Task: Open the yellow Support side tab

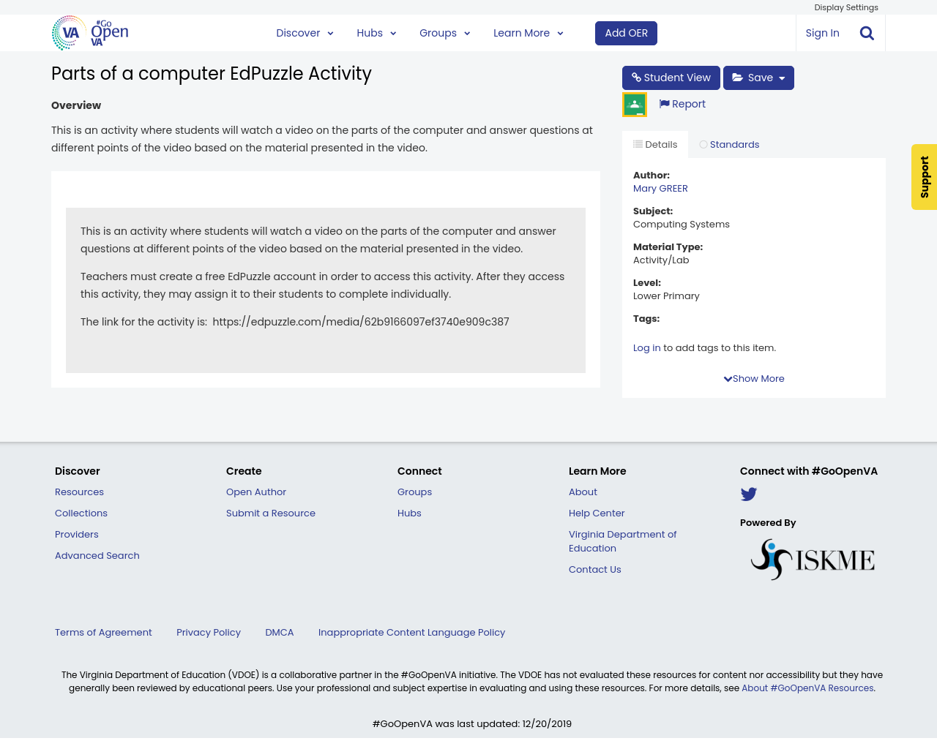Action: click(x=924, y=177)
